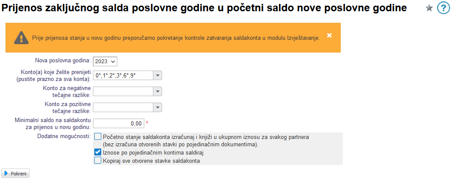Click the page title heading text
The image size is (451, 184).
click(x=204, y=8)
